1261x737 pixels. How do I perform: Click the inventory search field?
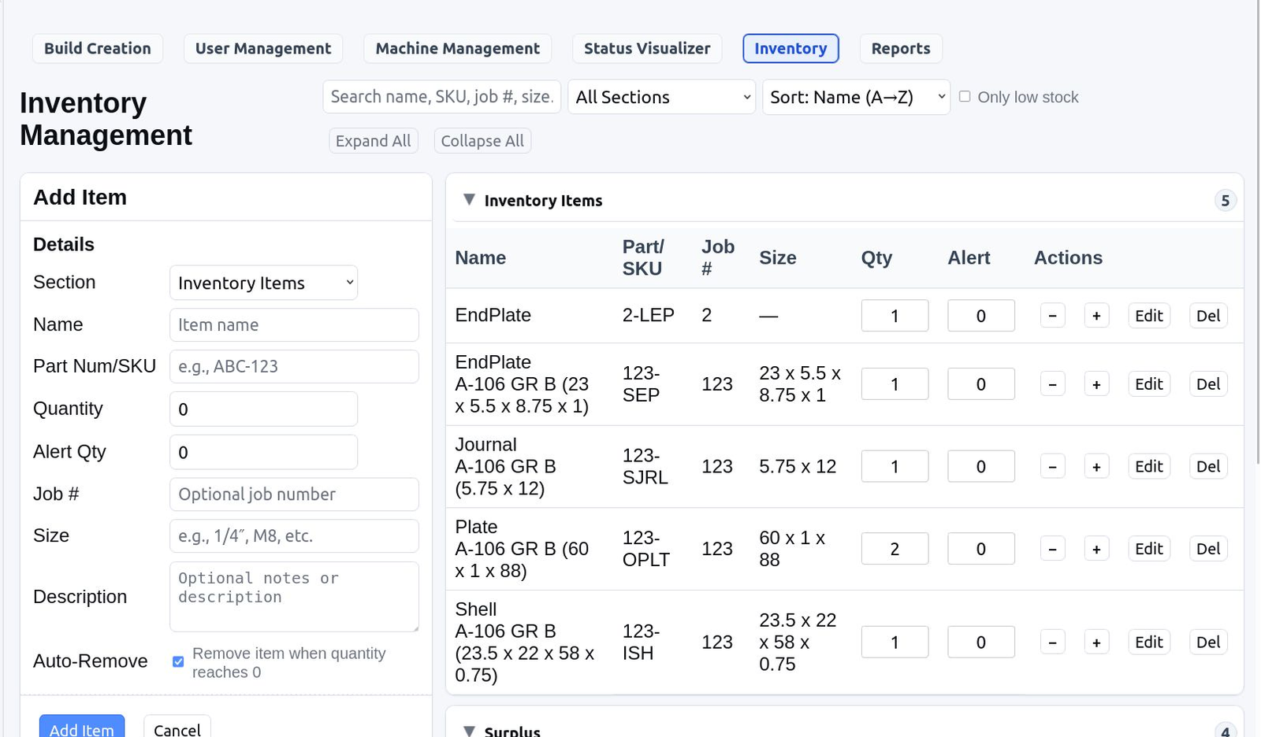click(x=441, y=97)
